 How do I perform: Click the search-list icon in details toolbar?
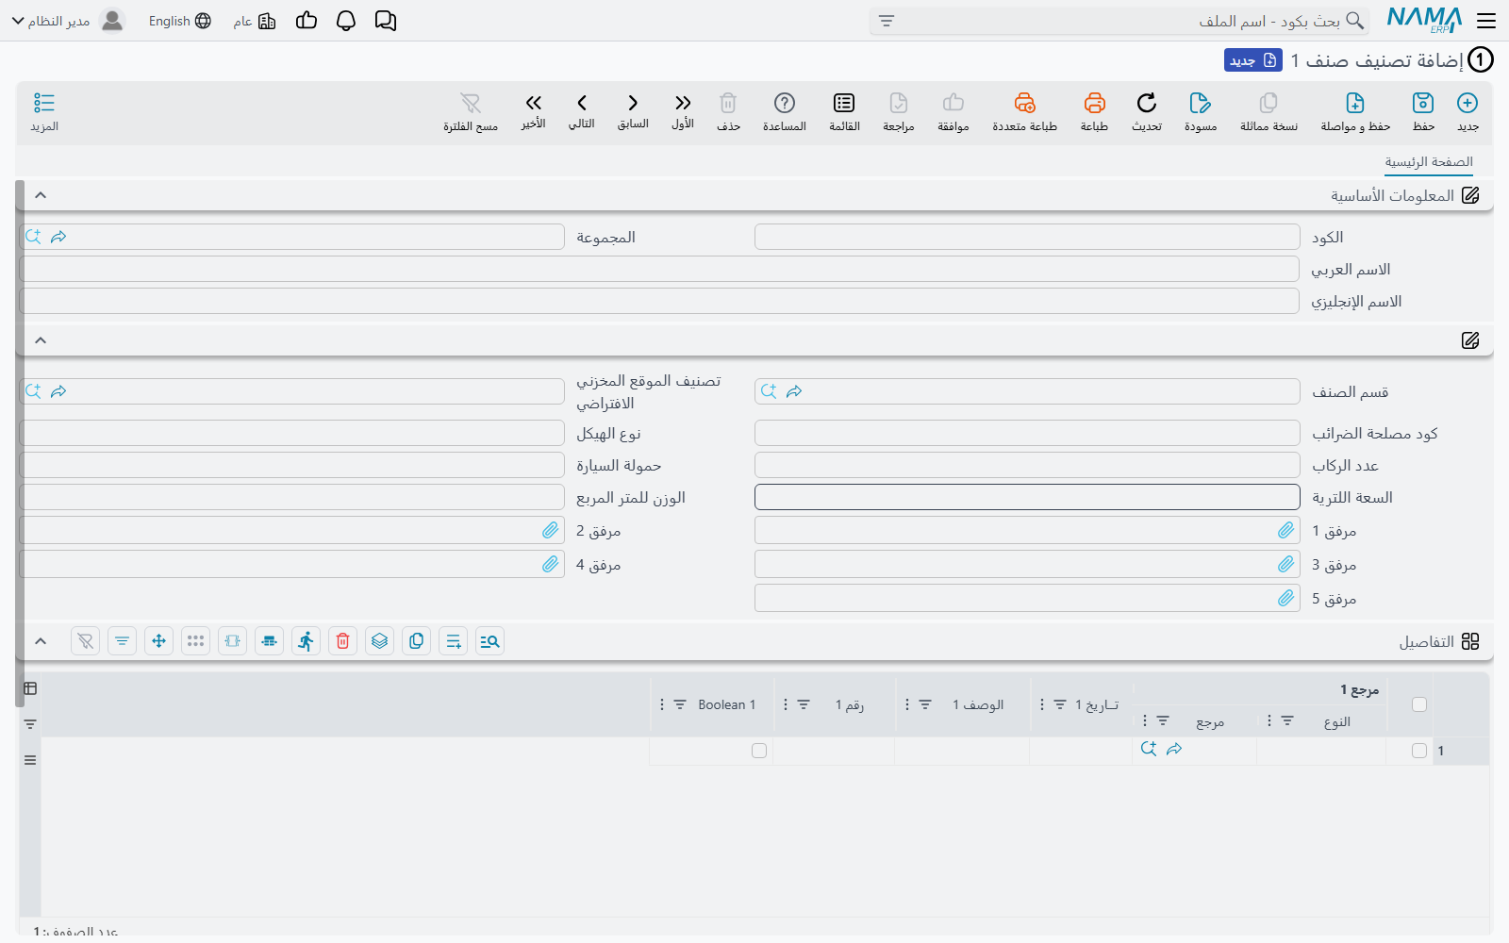tap(490, 641)
